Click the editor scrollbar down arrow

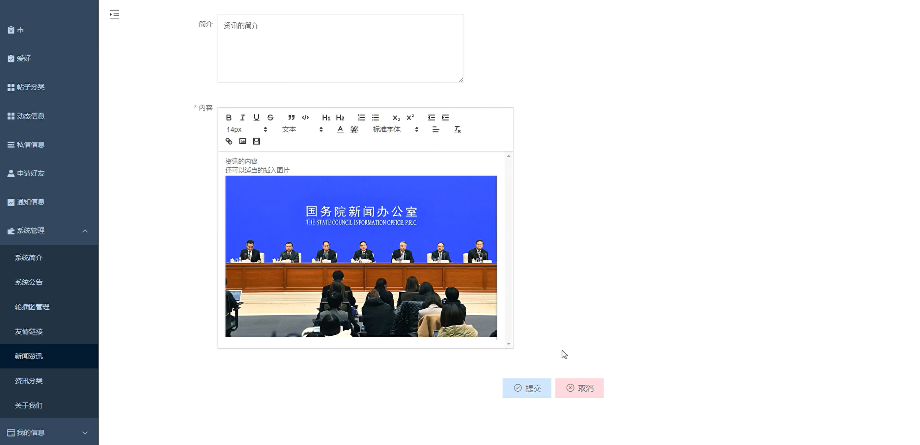tap(509, 344)
